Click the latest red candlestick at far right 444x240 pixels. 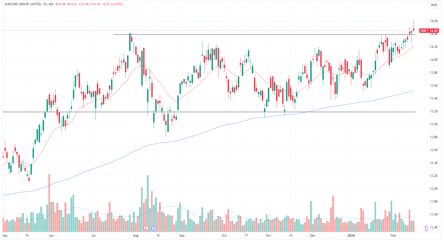(414, 29)
